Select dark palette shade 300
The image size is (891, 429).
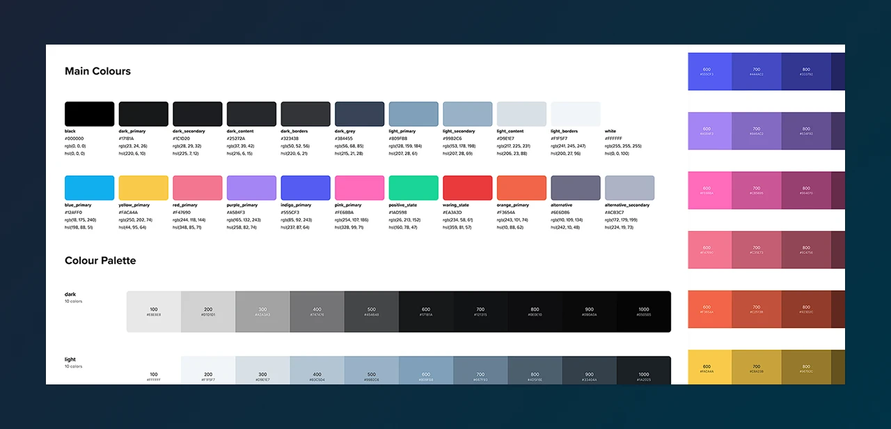(x=262, y=311)
